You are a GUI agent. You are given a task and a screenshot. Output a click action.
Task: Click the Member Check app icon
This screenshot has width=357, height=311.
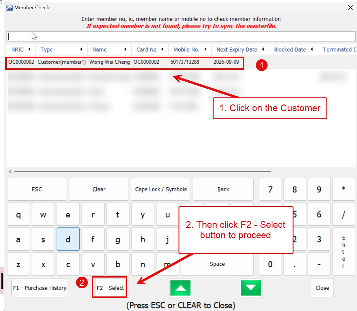pos(9,8)
